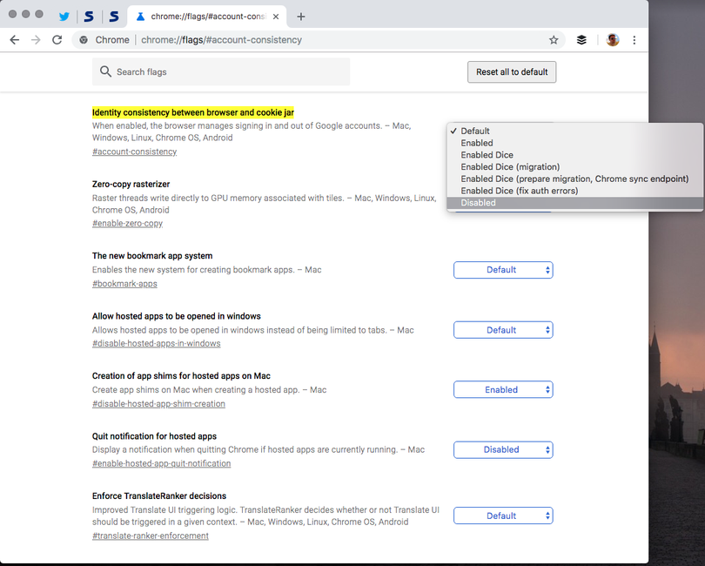The height and width of the screenshot is (566, 705).
Task: Open the Enforce TranslateRanker decisions dropdown
Action: (x=503, y=515)
